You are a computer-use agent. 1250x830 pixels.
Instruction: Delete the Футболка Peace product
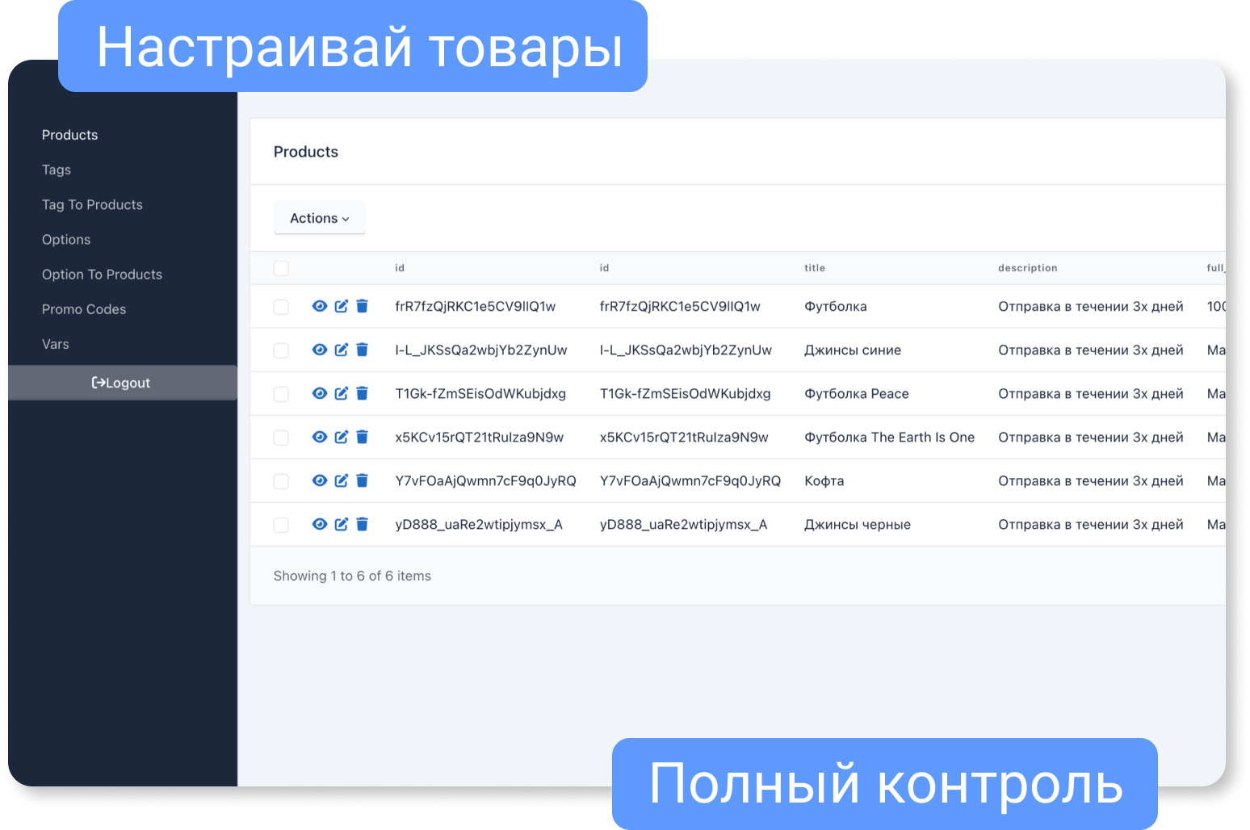click(x=362, y=393)
